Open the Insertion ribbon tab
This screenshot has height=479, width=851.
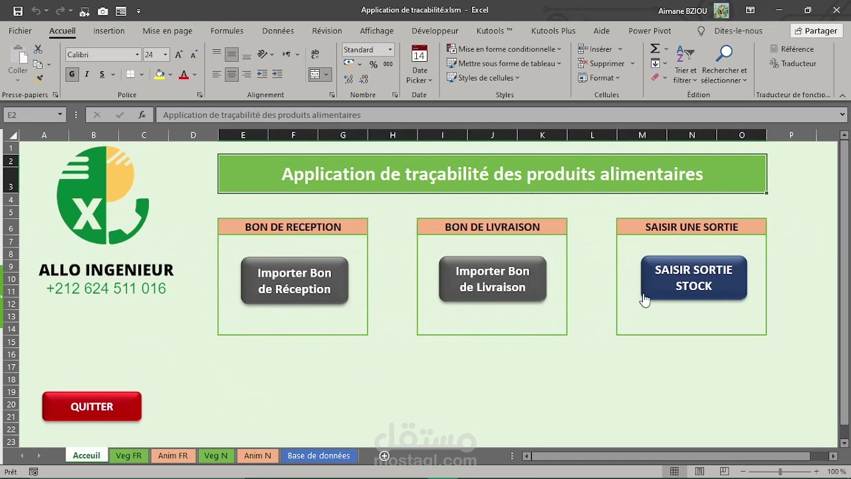[x=109, y=31]
